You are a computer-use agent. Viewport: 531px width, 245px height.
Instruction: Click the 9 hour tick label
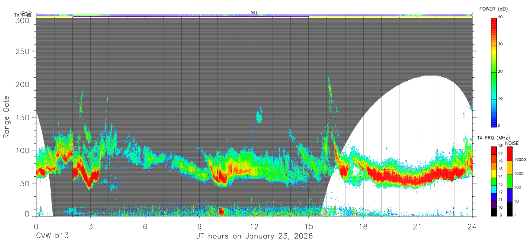199,226
